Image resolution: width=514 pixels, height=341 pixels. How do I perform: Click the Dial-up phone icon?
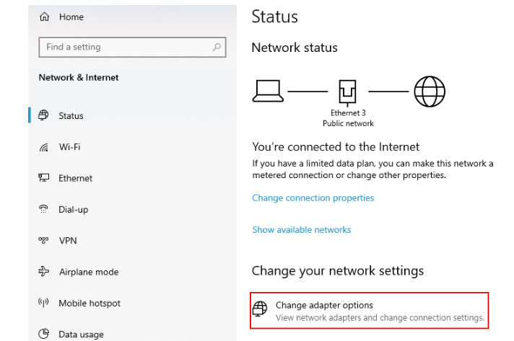click(43, 209)
